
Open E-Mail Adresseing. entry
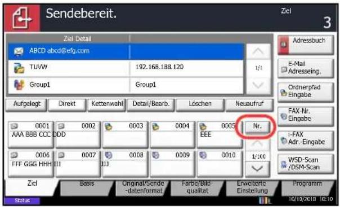pyautogui.click(x=306, y=68)
